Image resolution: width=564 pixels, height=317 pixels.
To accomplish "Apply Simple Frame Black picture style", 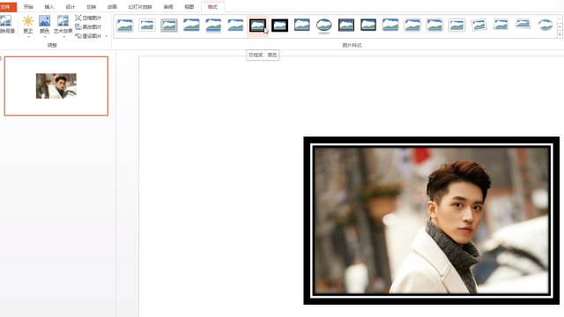I will pos(301,26).
